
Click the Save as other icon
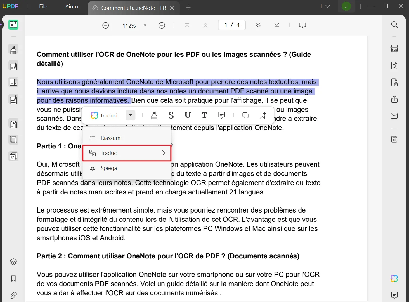point(394,139)
